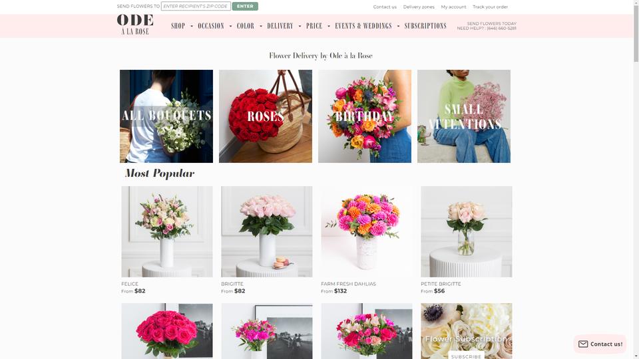The image size is (639, 359).
Task: Open the Subscriptions page
Action: coord(425,26)
